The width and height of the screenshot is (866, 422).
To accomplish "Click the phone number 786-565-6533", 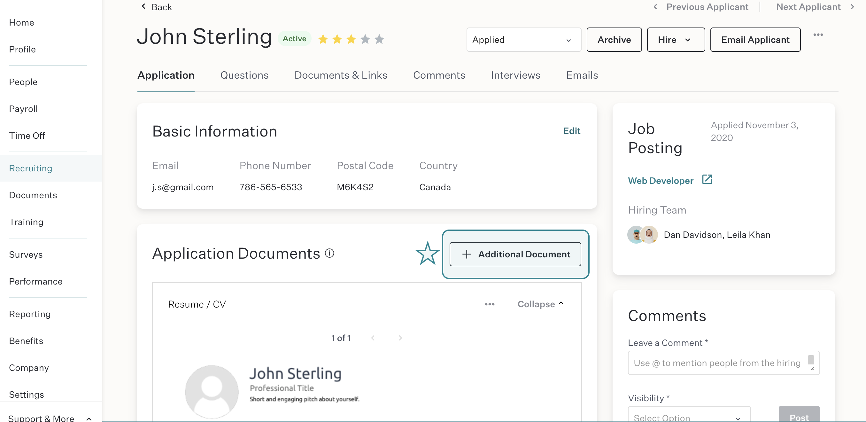I will click(x=271, y=187).
